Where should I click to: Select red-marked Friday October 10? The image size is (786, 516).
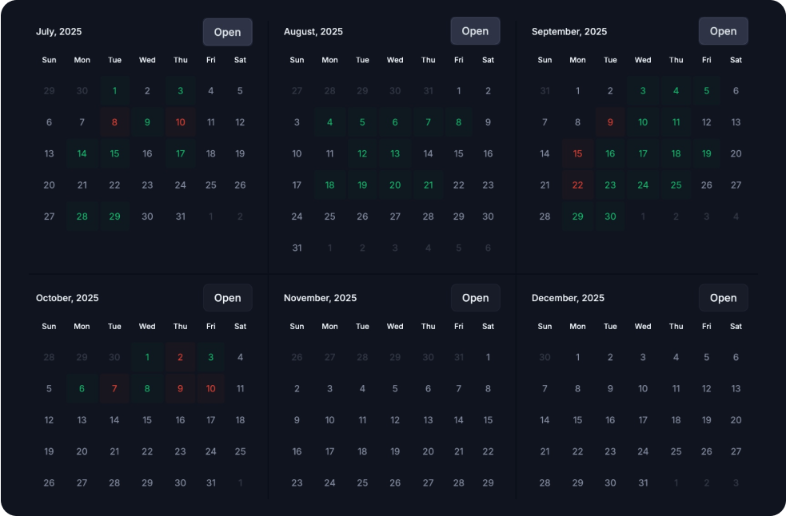click(x=211, y=389)
